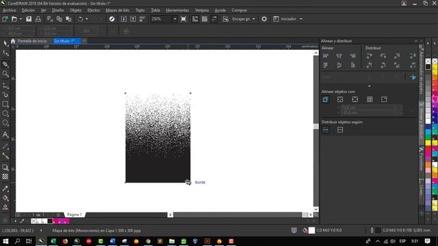Open the Options gear icon
Screen dimensions: 438x246
click(x=264, y=19)
